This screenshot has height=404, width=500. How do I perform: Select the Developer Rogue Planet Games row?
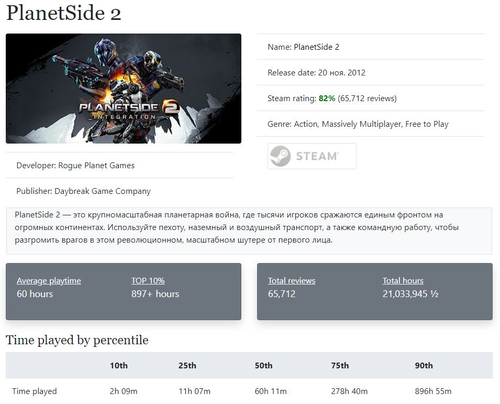tap(75, 166)
